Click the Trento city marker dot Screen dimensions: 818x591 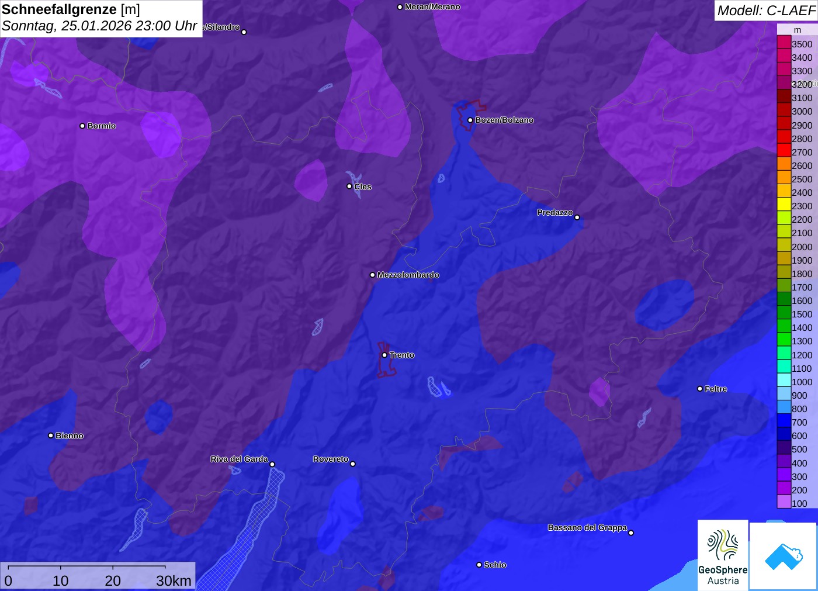point(384,355)
